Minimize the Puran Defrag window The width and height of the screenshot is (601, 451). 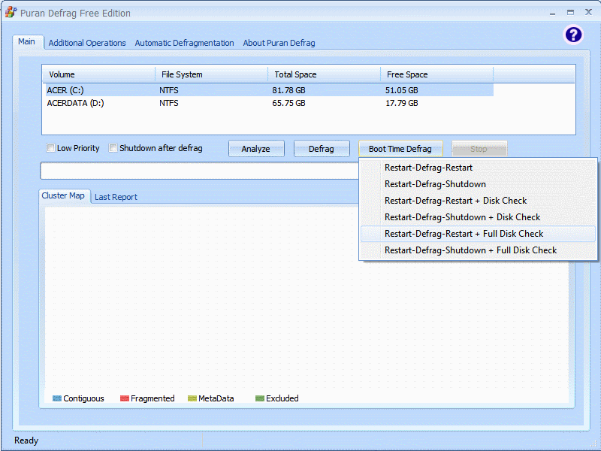552,13
